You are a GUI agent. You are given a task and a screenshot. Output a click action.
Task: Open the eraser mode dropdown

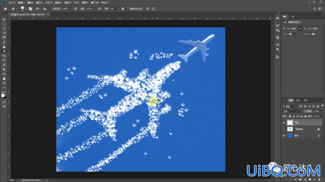46,9
